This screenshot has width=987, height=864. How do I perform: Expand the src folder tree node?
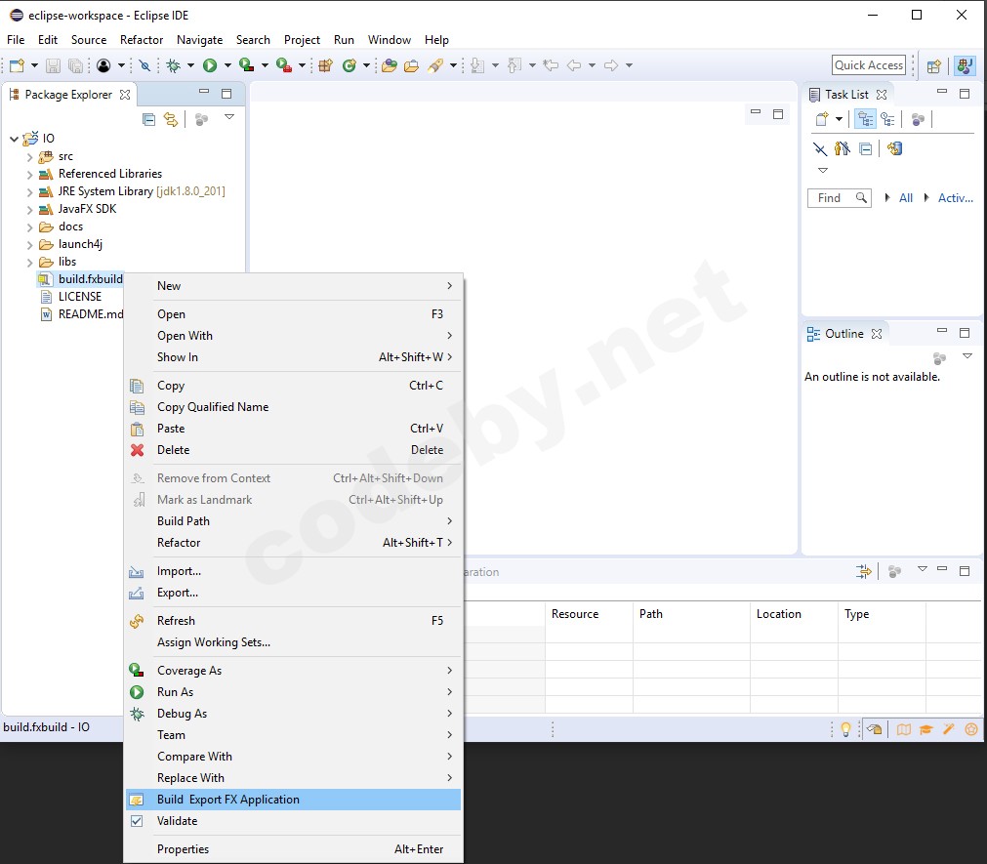coord(29,156)
